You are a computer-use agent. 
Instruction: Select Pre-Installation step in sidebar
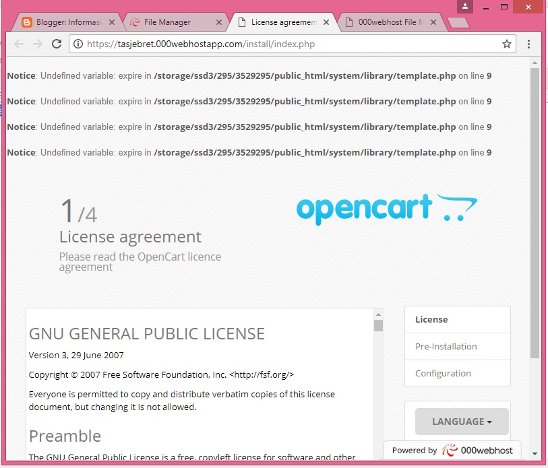(x=458, y=347)
